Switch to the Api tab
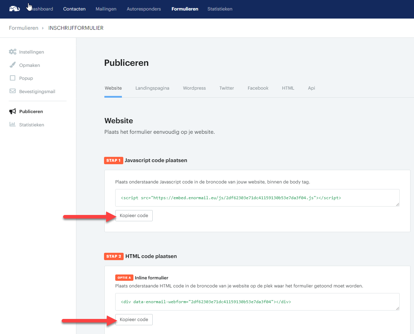 [x=312, y=88]
